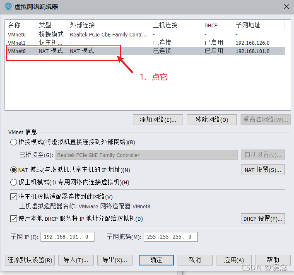This screenshot has width=294, height=275.
Task: Click the 帮助 button
Action: (x=273, y=260)
